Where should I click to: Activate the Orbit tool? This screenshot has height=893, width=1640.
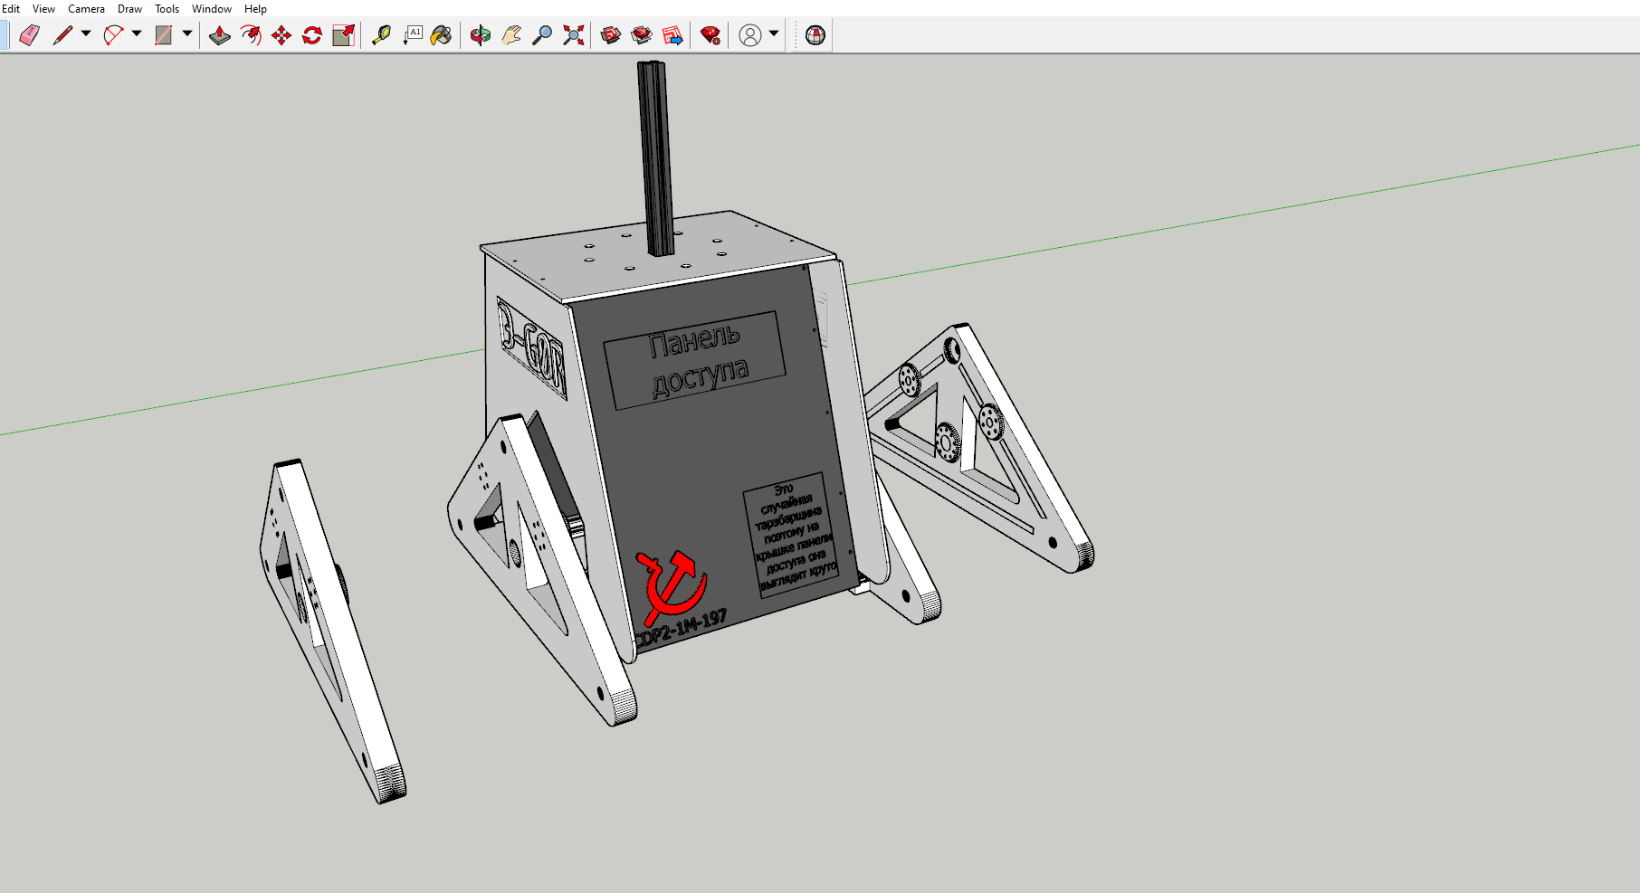[481, 35]
